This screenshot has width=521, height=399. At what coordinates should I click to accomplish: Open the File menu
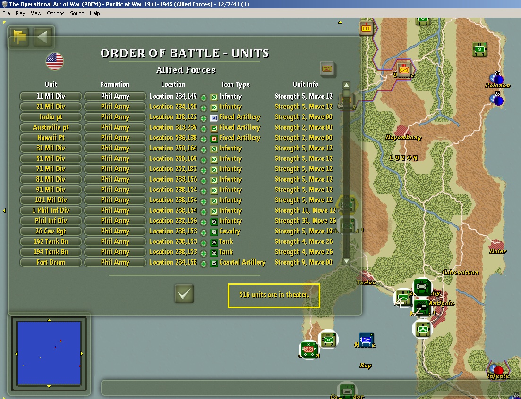[x=6, y=13]
